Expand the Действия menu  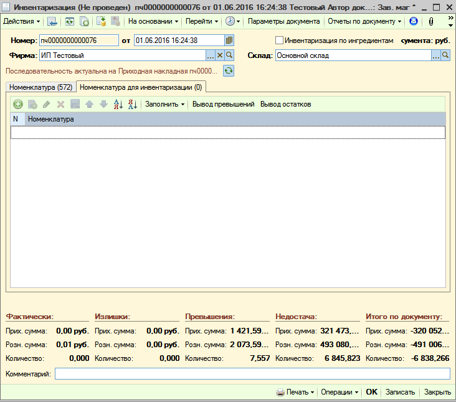pyautogui.click(x=22, y=21)
